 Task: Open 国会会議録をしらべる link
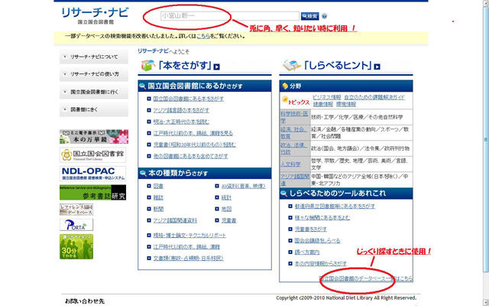tap(318, 241)
